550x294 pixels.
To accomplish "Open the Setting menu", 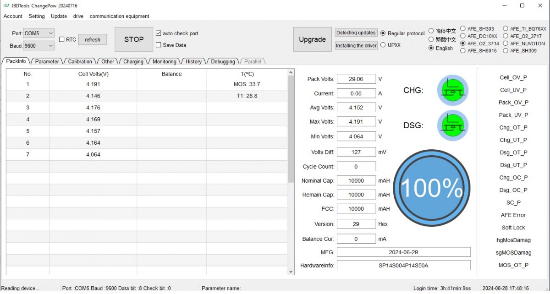I will (37, 16).
